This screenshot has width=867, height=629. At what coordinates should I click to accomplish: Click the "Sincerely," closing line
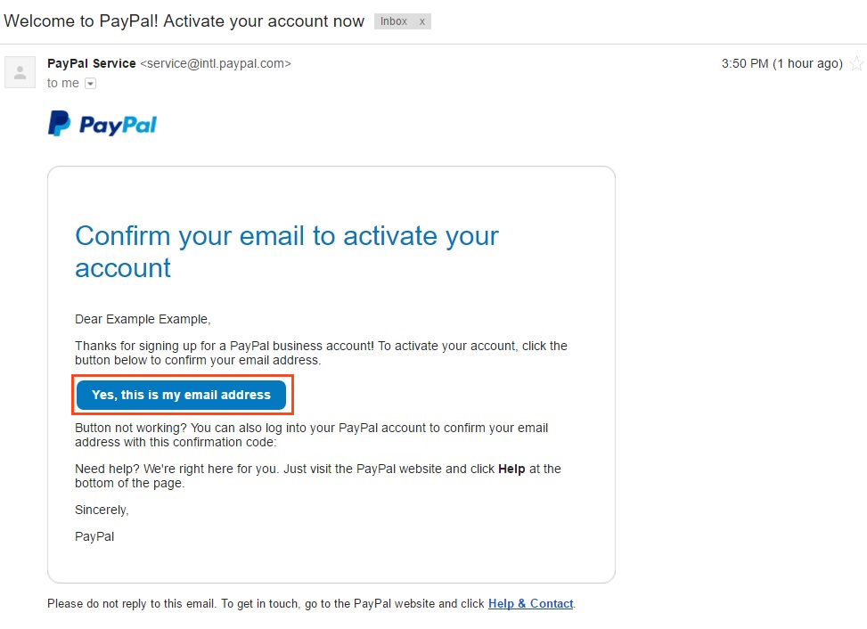pos(102,510)
